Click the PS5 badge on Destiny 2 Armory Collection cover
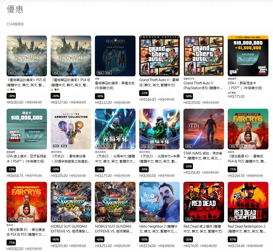This screenshot has width=273, height=252. coord(56,146)
